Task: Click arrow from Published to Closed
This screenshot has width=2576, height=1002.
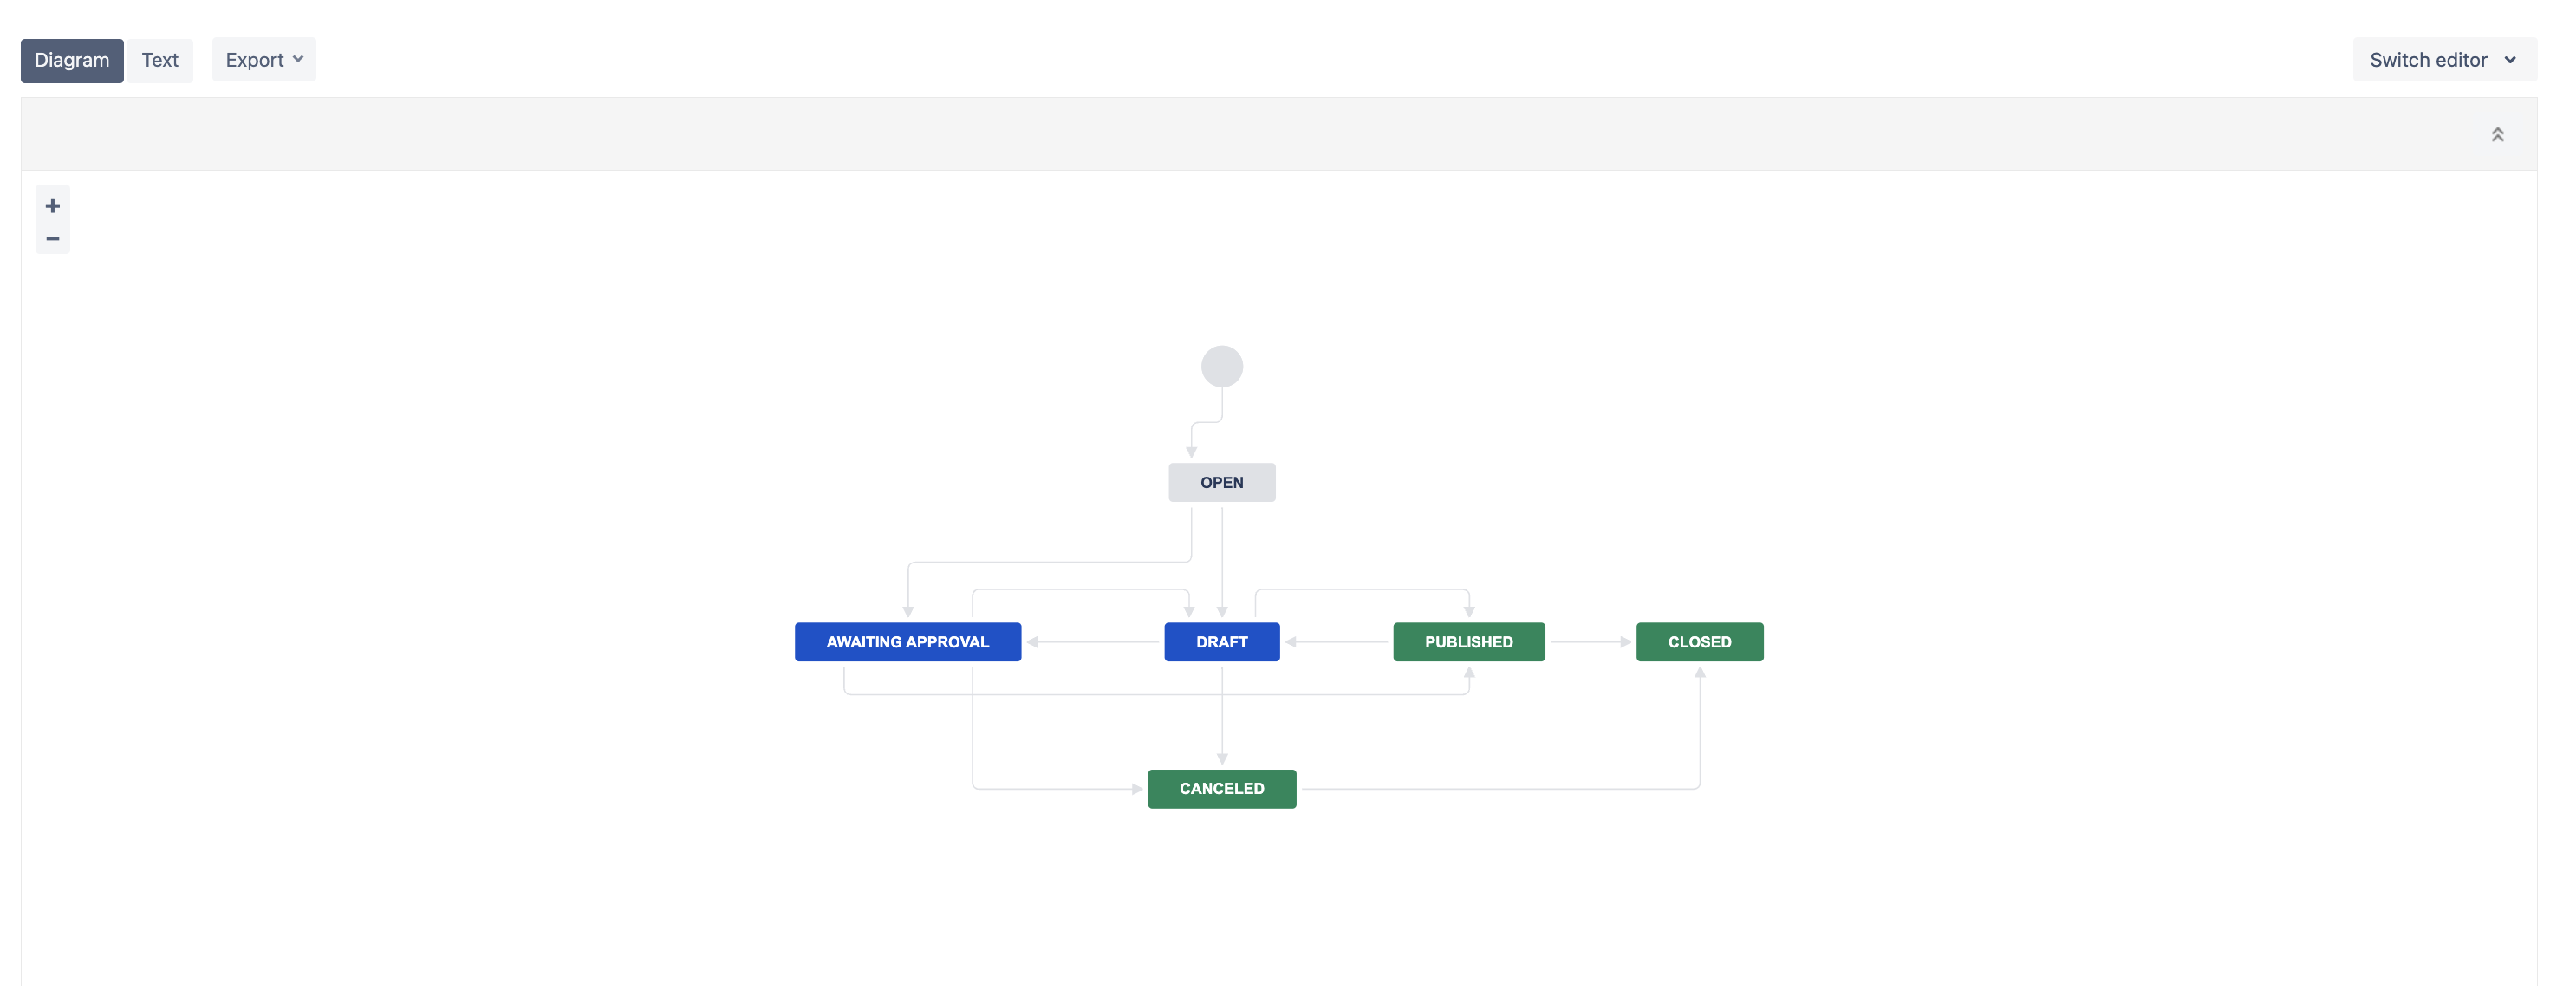Action: click(1590, 642)
